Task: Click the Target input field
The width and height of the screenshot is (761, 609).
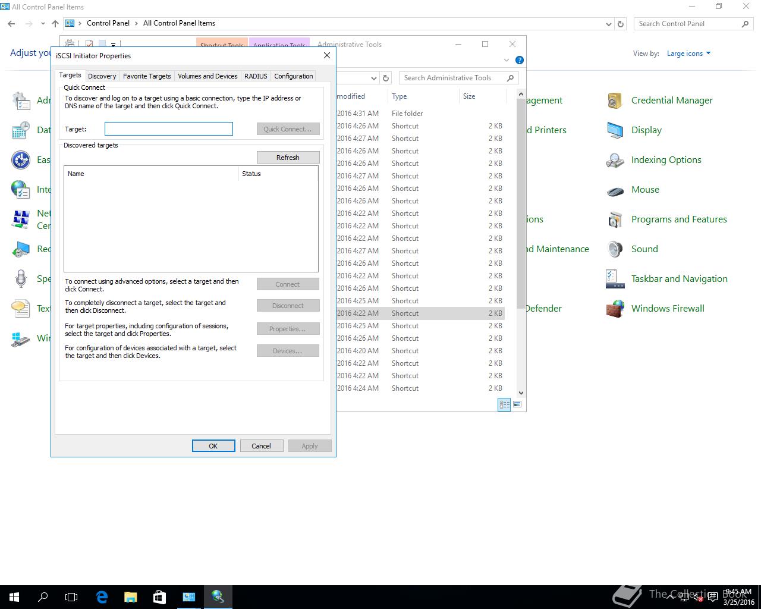Action: [169, 129]
